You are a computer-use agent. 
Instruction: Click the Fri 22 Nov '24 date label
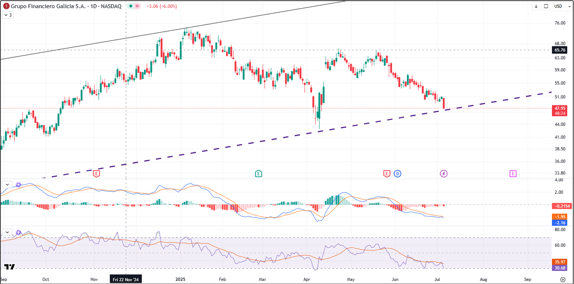[x=126, y=279]
